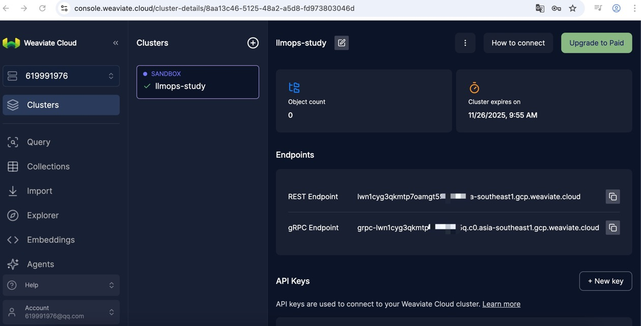
Task: Click the Agents sparkle icon
Action: [13, 264]
